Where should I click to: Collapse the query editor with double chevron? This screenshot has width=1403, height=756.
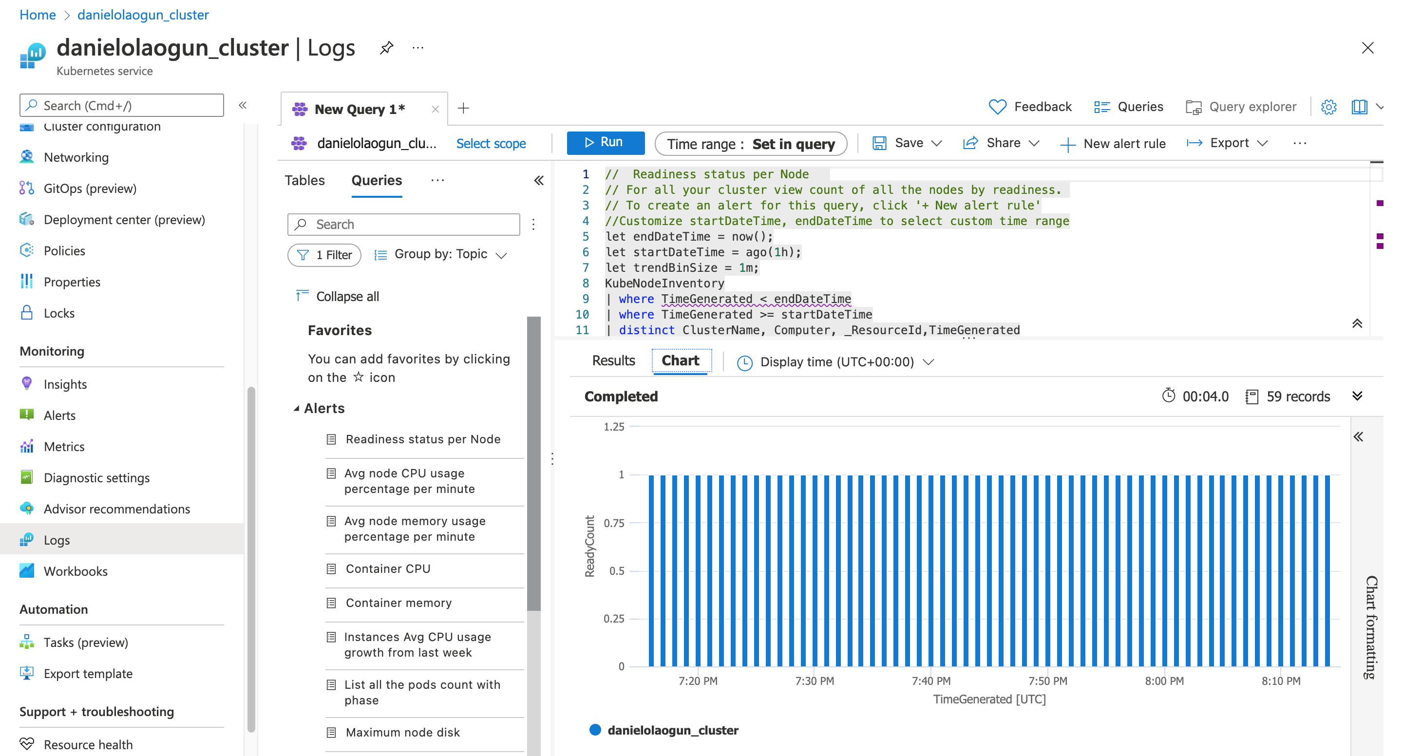(1357, 323)
